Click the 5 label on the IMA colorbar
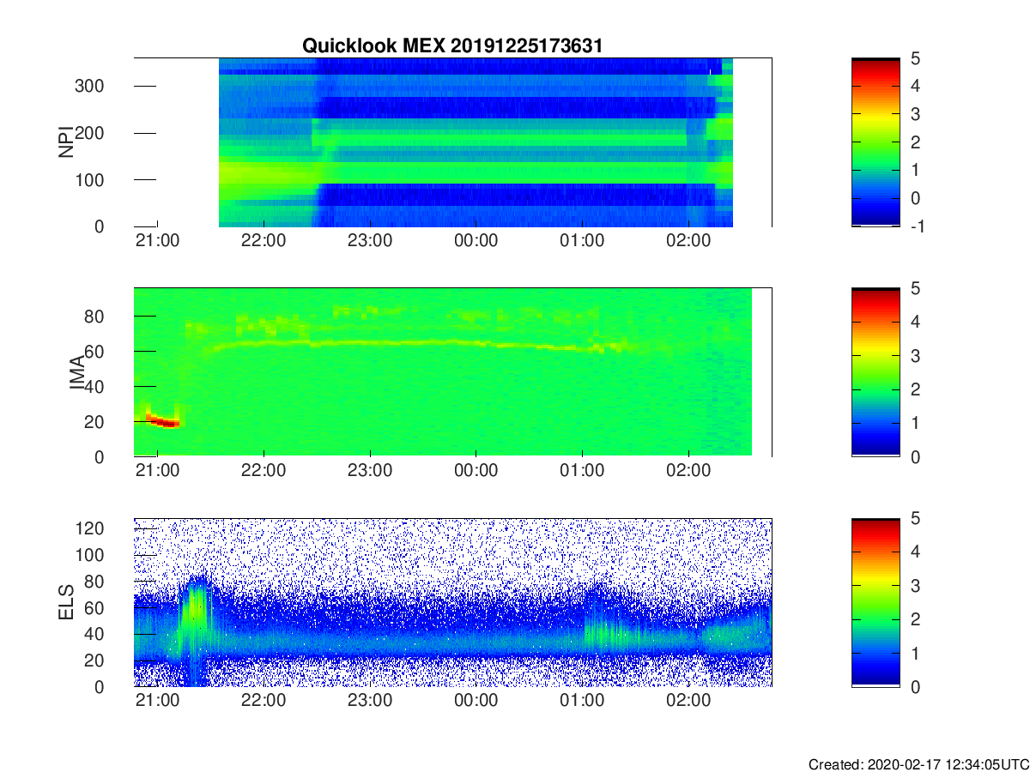Viewport: 1030px width, 772px height. [916, 288]
